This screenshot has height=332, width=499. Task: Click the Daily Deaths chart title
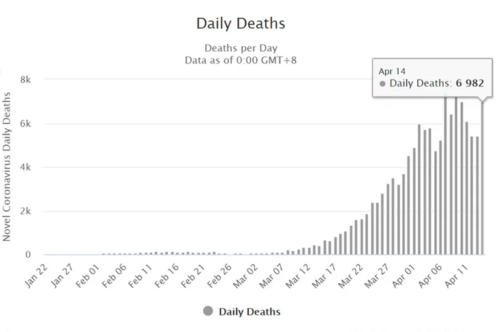(241, 23)
